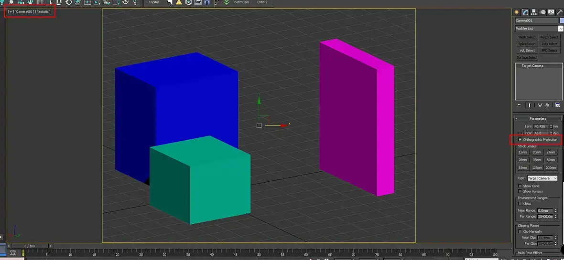Open the Hierarchy command panel tab

pos(534,12)
